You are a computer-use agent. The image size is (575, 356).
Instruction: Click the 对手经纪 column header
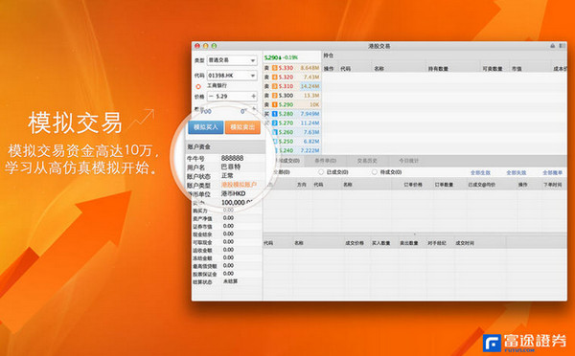coord(437,243)
